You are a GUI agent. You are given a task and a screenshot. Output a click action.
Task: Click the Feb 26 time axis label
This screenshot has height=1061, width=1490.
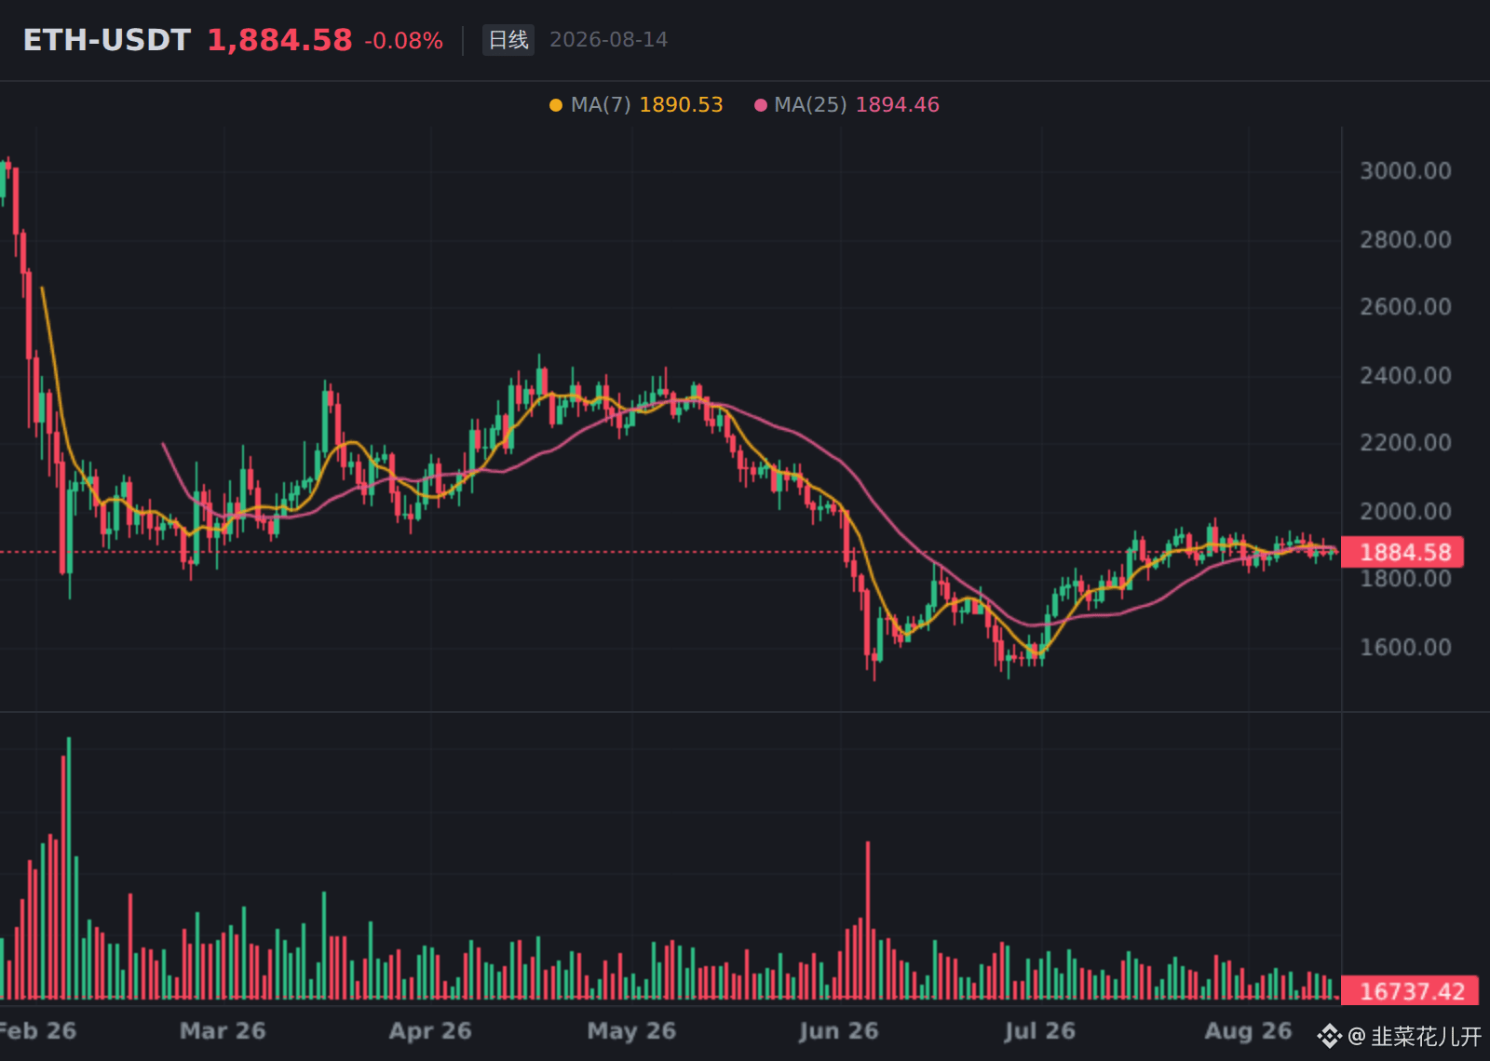tap(37, 1031)
